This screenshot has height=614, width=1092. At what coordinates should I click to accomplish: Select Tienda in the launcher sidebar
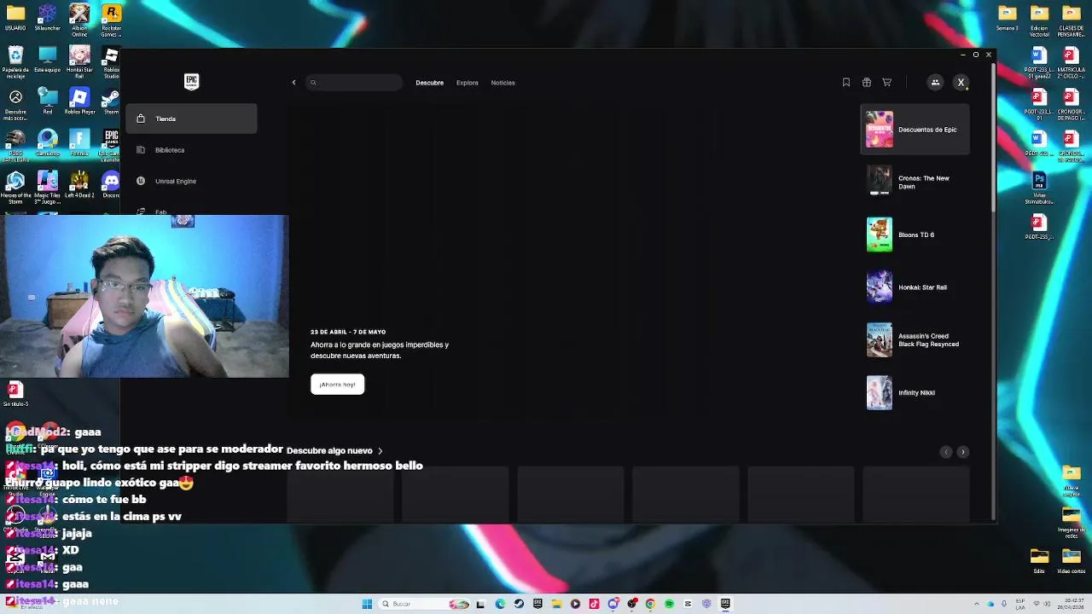(191, 119)
